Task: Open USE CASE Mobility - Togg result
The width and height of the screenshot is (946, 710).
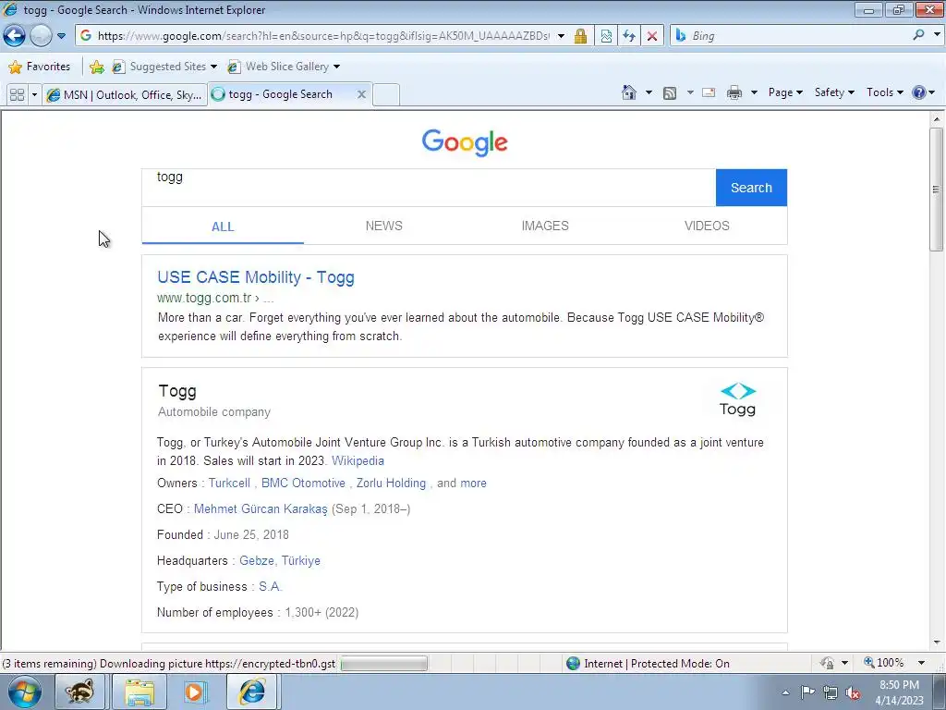Action: coord(256,277)
